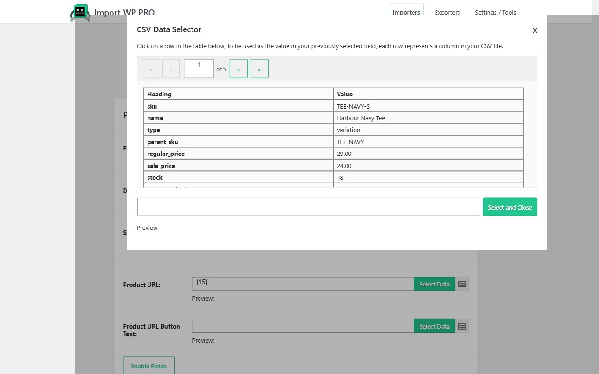Viewport: 599px width, 374px height.
Task: Select the parent_sku row heading
Action: [x=238, y=142]
